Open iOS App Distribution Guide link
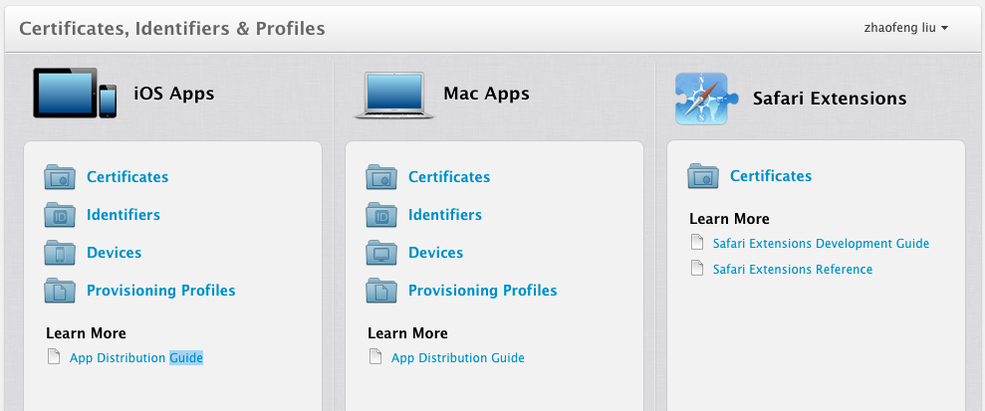This screenshot has width=985, height=411. point(136,357)
